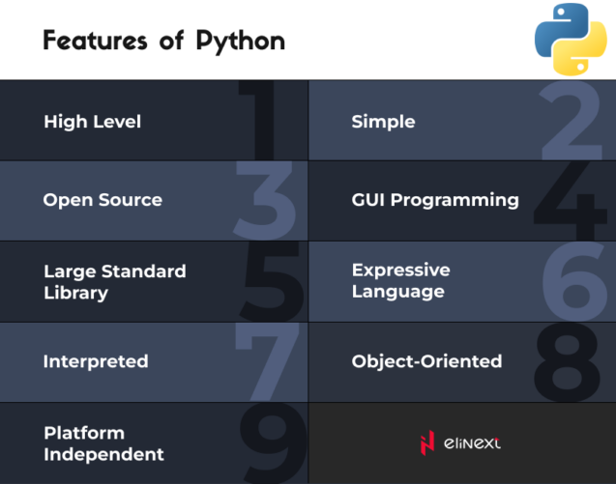Click the "Open Source" feature text
The image size is (616, 484).
point(103,200)
